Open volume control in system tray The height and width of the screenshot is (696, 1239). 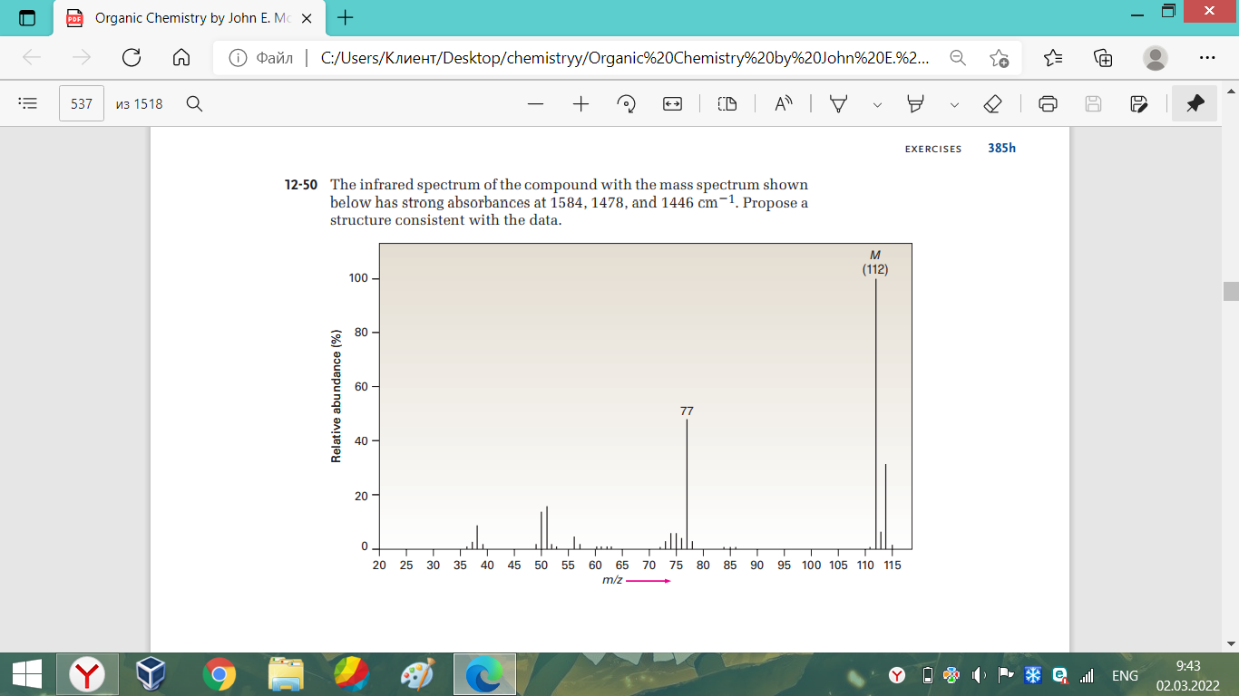pyautogui.click(x=979, y=675)
